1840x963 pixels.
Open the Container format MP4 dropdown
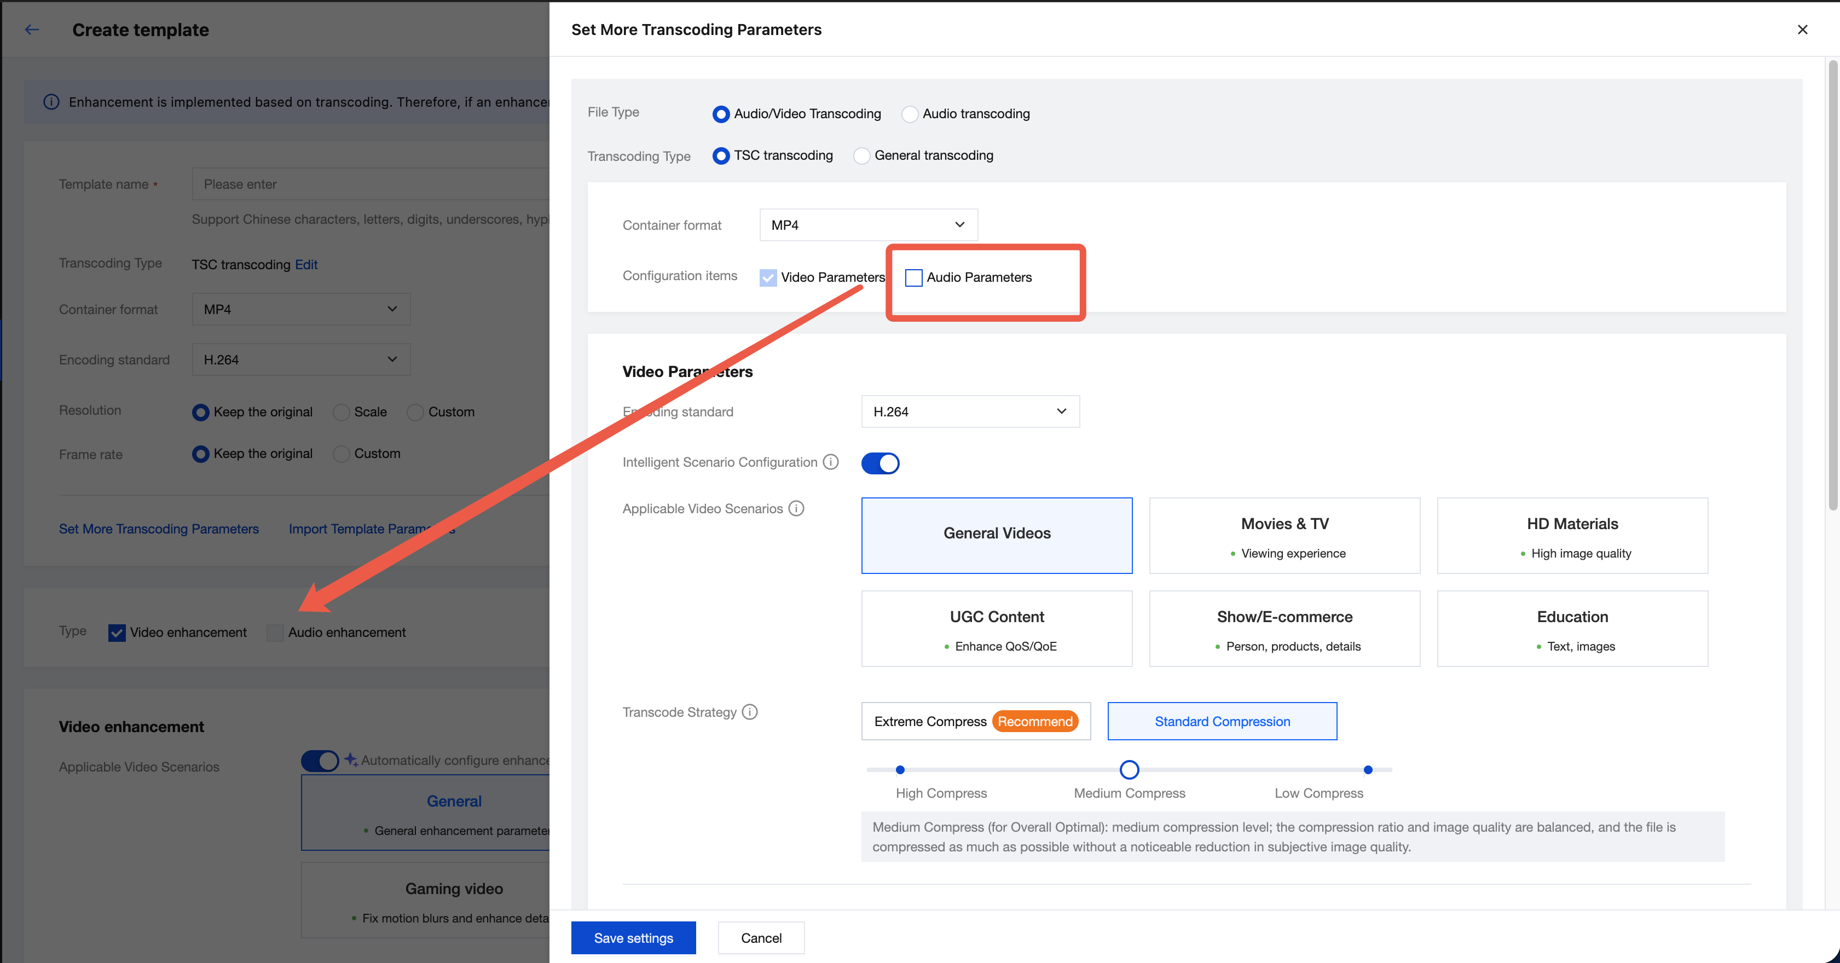pos(868,225)
